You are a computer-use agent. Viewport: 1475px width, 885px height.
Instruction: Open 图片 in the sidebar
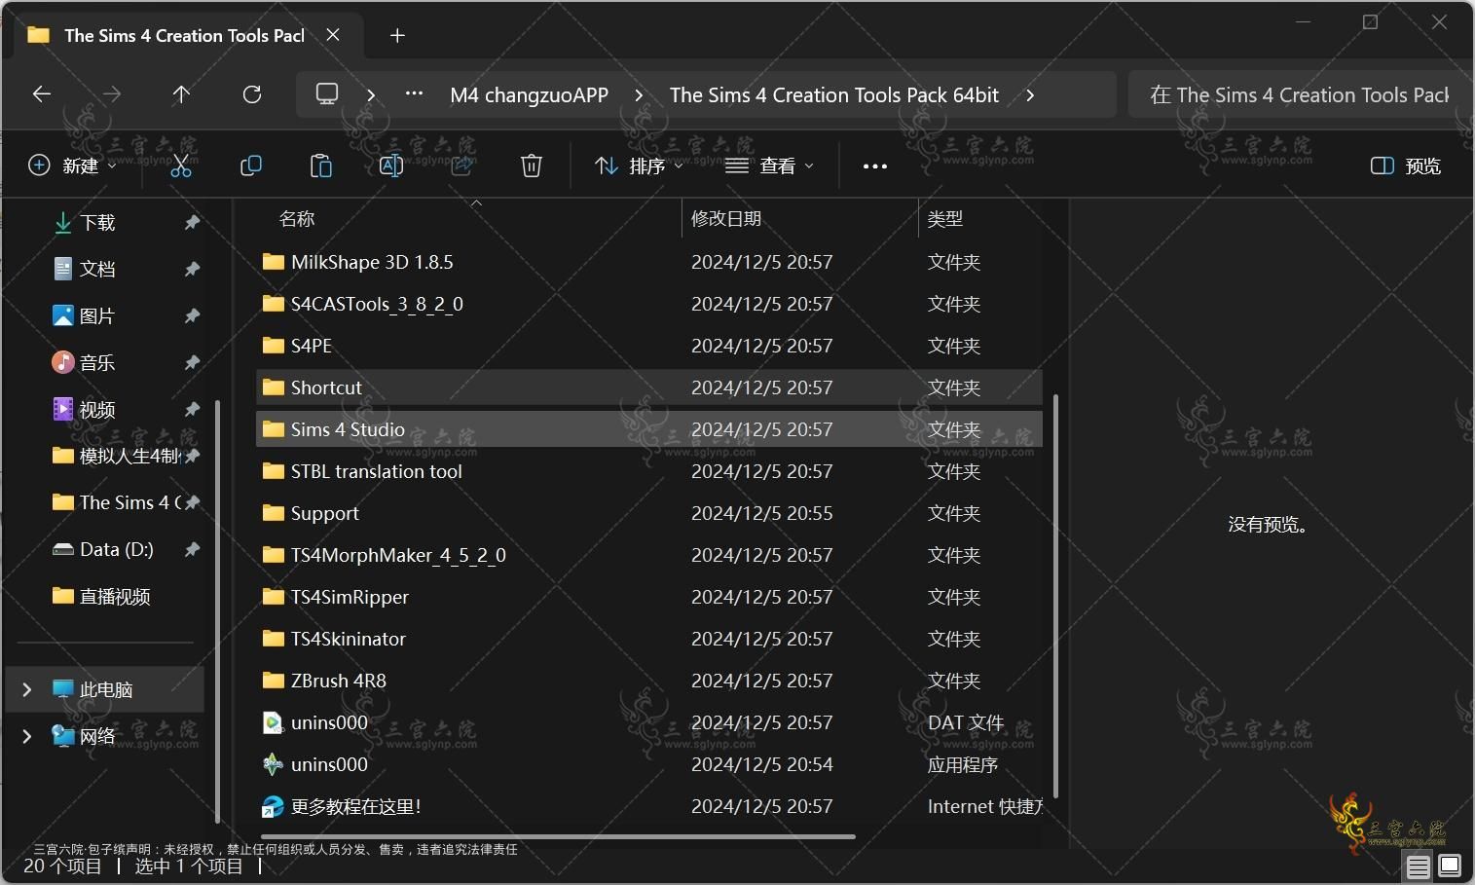pos(96,316)
